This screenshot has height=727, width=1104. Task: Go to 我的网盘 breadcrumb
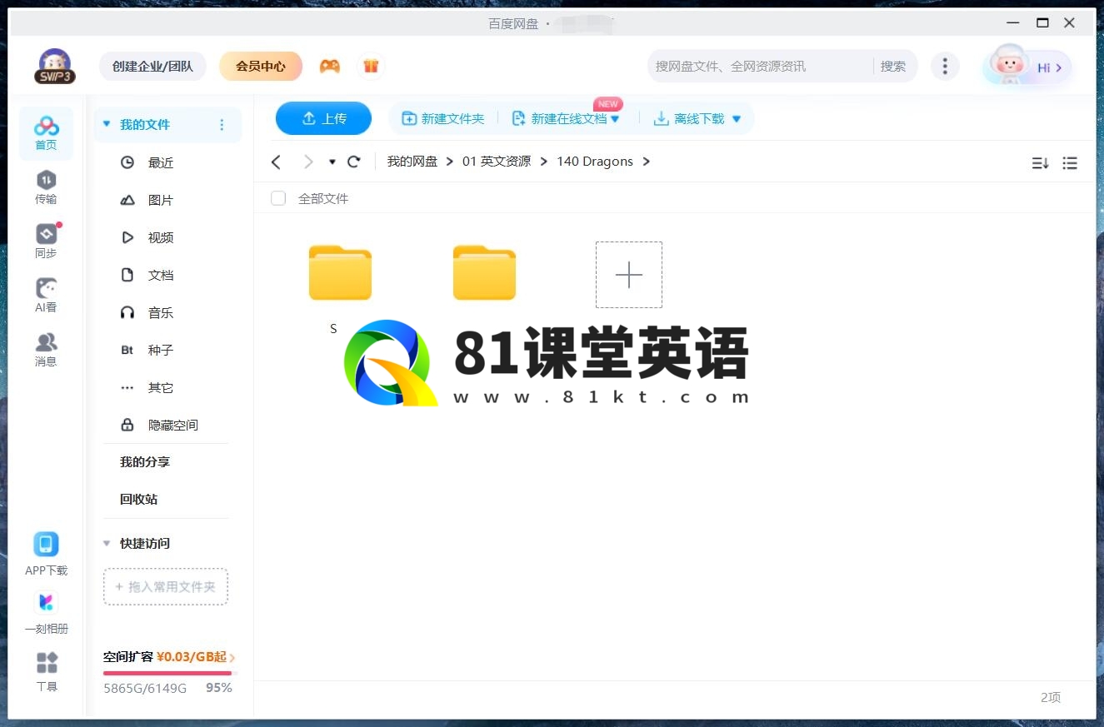(x=412, y=162)
